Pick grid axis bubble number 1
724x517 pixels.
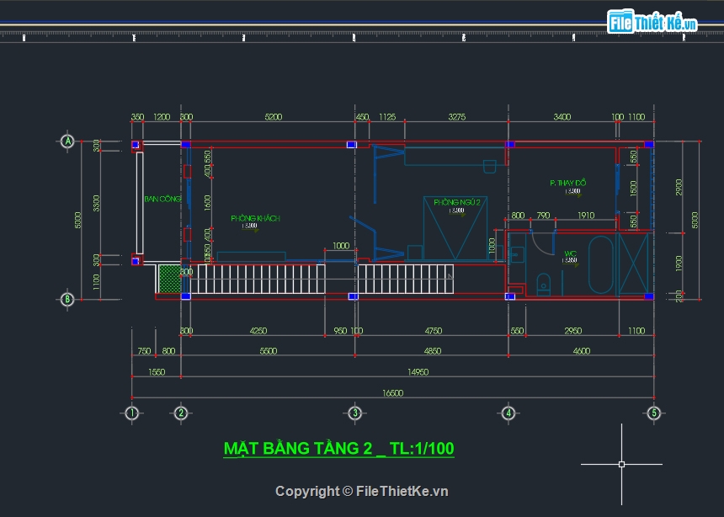pyautogui.click(x=131, y=413)
